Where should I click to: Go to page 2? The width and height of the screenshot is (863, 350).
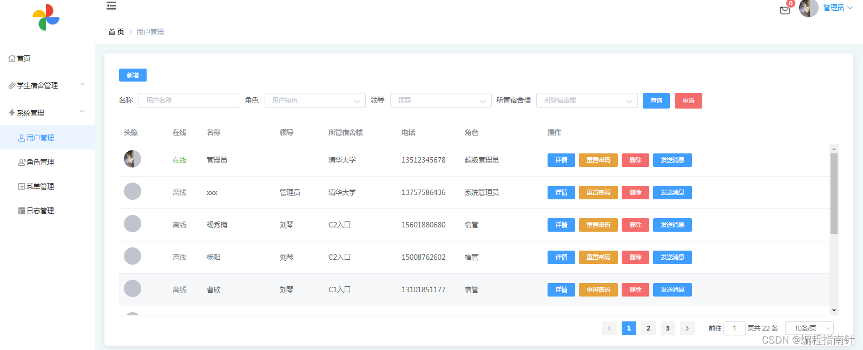click(x=648, y=328)
